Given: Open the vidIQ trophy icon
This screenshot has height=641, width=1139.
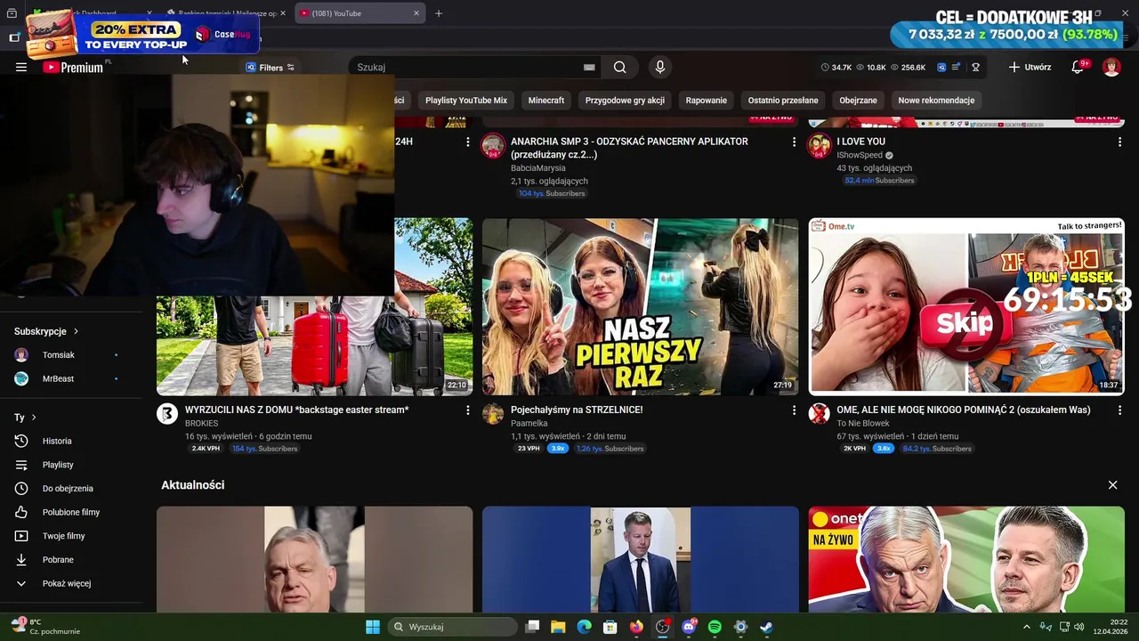Looking at the screenshot, I should [x=975, y=67].
